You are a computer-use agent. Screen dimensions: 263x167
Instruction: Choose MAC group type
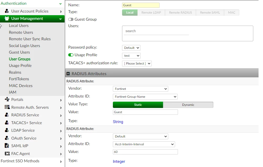coord(232,13)
